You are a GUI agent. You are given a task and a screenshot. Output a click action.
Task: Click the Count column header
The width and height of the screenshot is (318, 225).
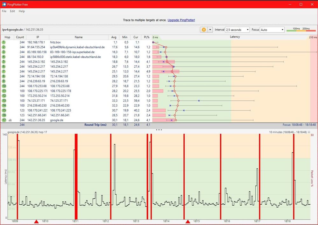tap(20, 37)
